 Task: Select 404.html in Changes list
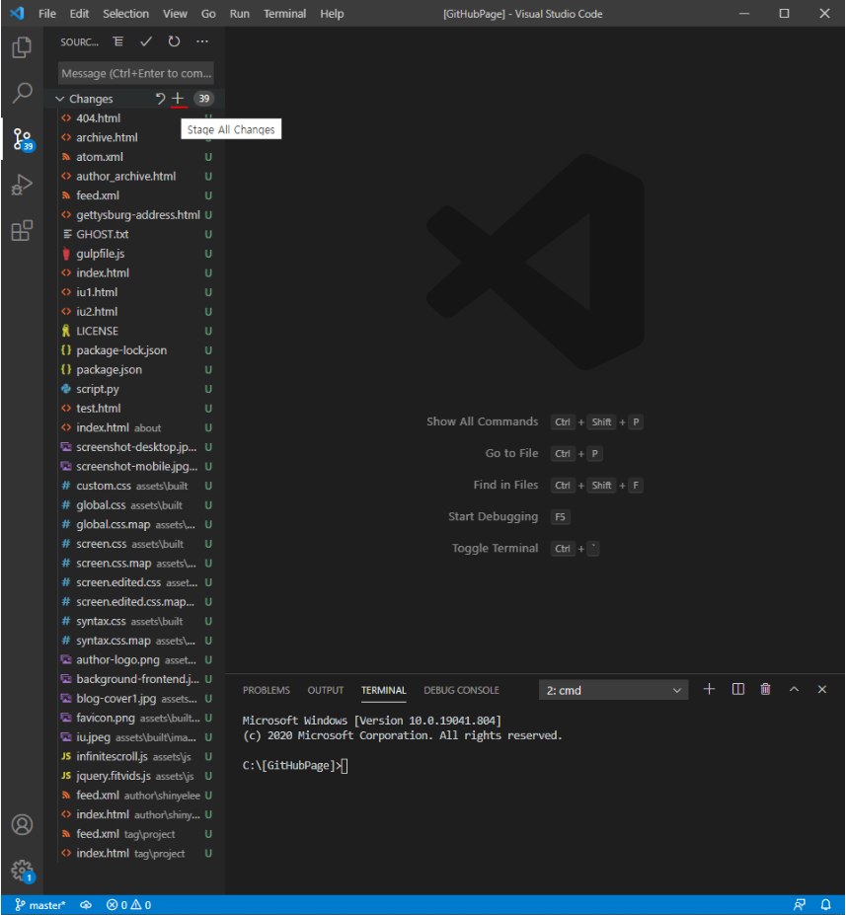click(x=137, y=117)
